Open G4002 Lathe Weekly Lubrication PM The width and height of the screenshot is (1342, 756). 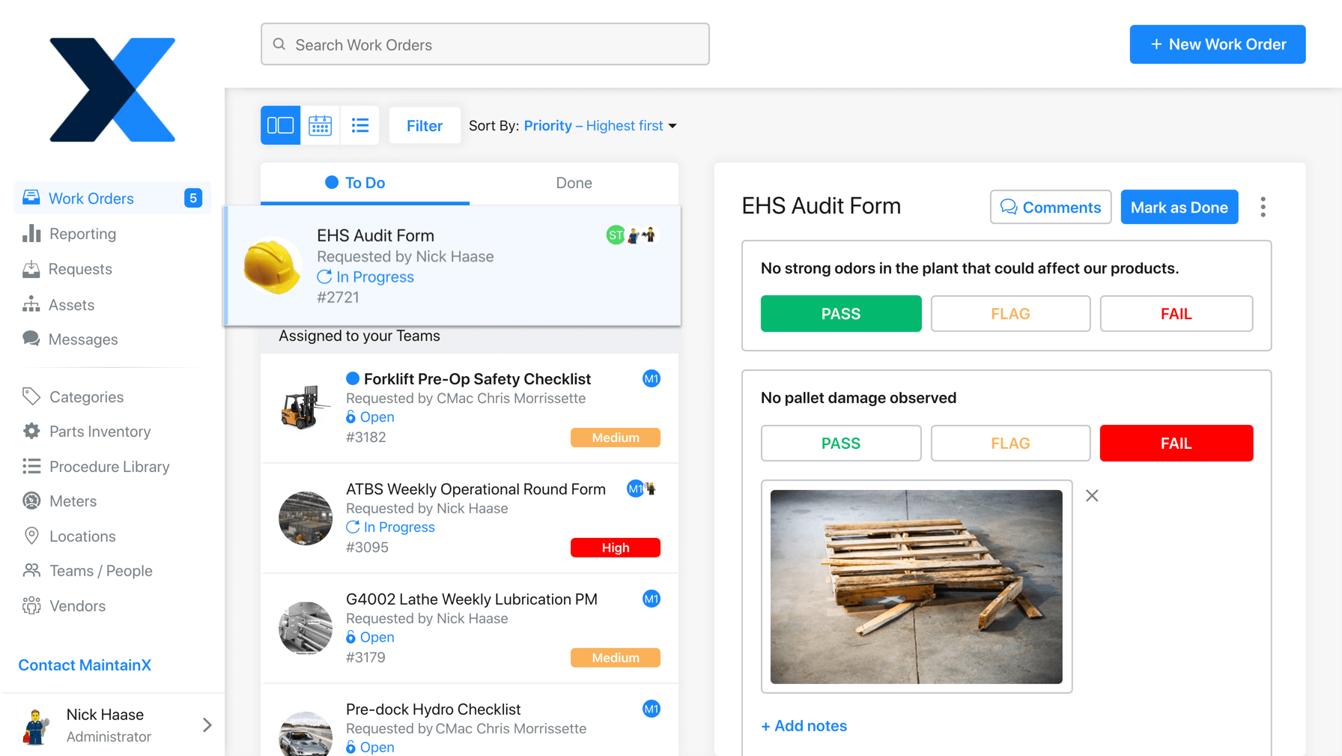470,629
